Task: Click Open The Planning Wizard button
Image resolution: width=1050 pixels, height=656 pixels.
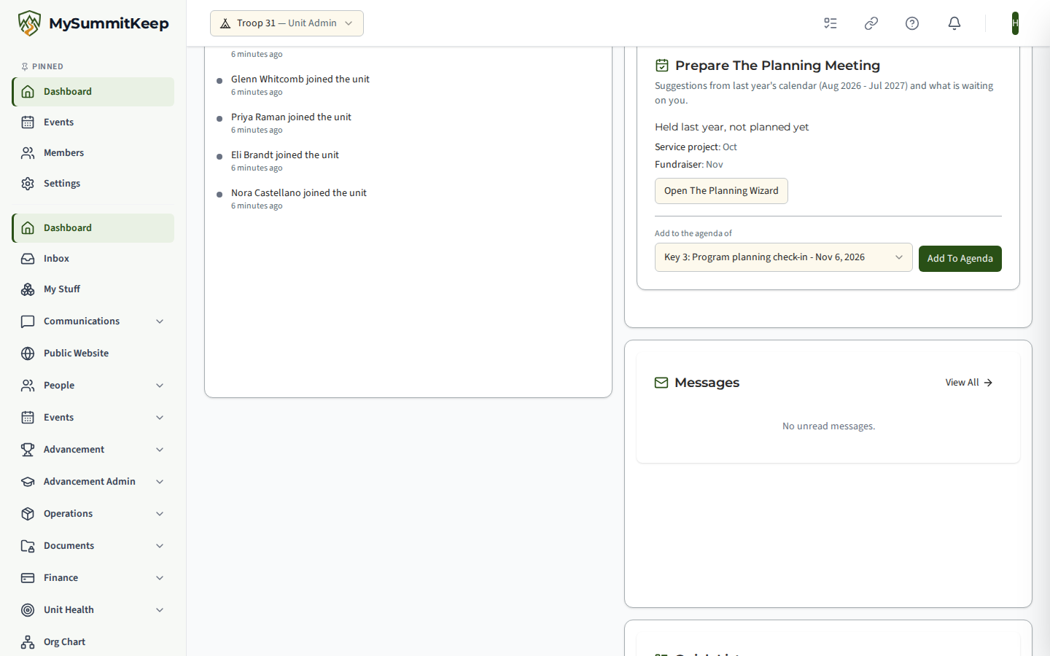Action: (x=721, y=191)
